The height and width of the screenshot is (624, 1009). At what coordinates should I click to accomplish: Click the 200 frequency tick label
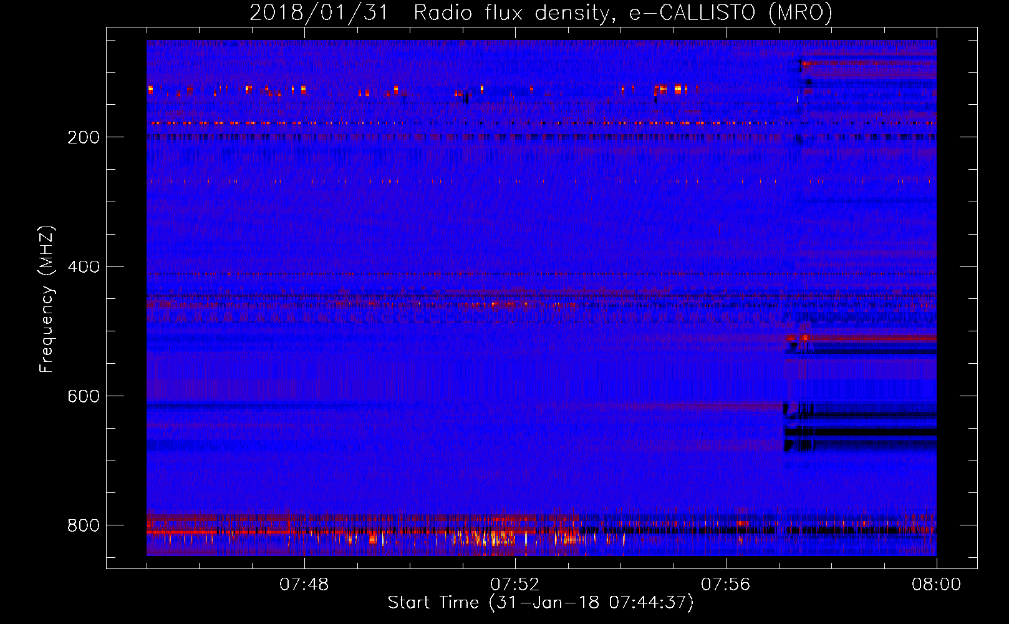(x=84, y=137)
